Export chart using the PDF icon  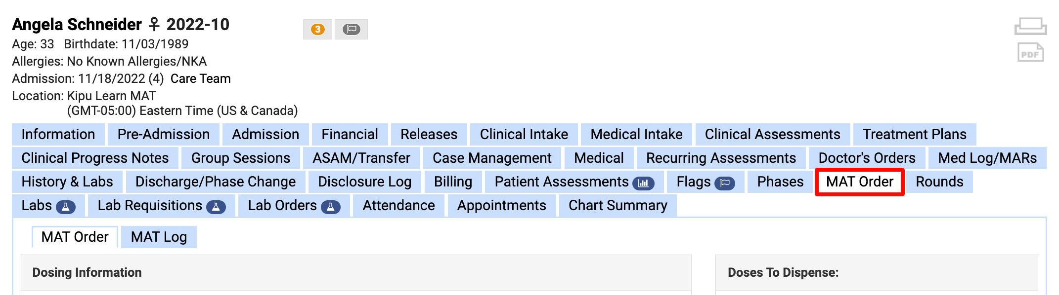tap(1030, 52)
